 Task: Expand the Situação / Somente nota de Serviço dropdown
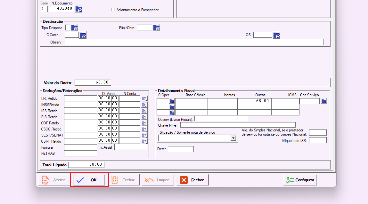233,138
